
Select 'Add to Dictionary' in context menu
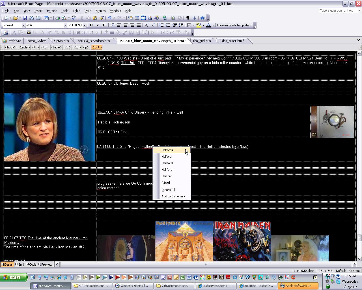click(173, 196)
